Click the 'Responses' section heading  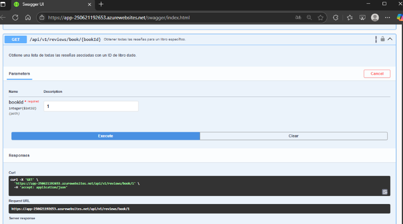[19, 156]
